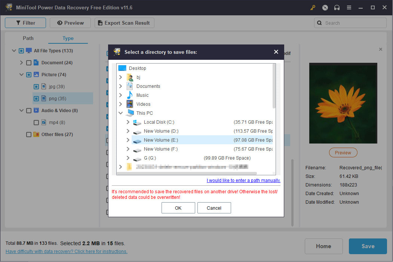Click 'I would like to enter a path manually' link
This screenshot has height=262, width=393.
243,181
